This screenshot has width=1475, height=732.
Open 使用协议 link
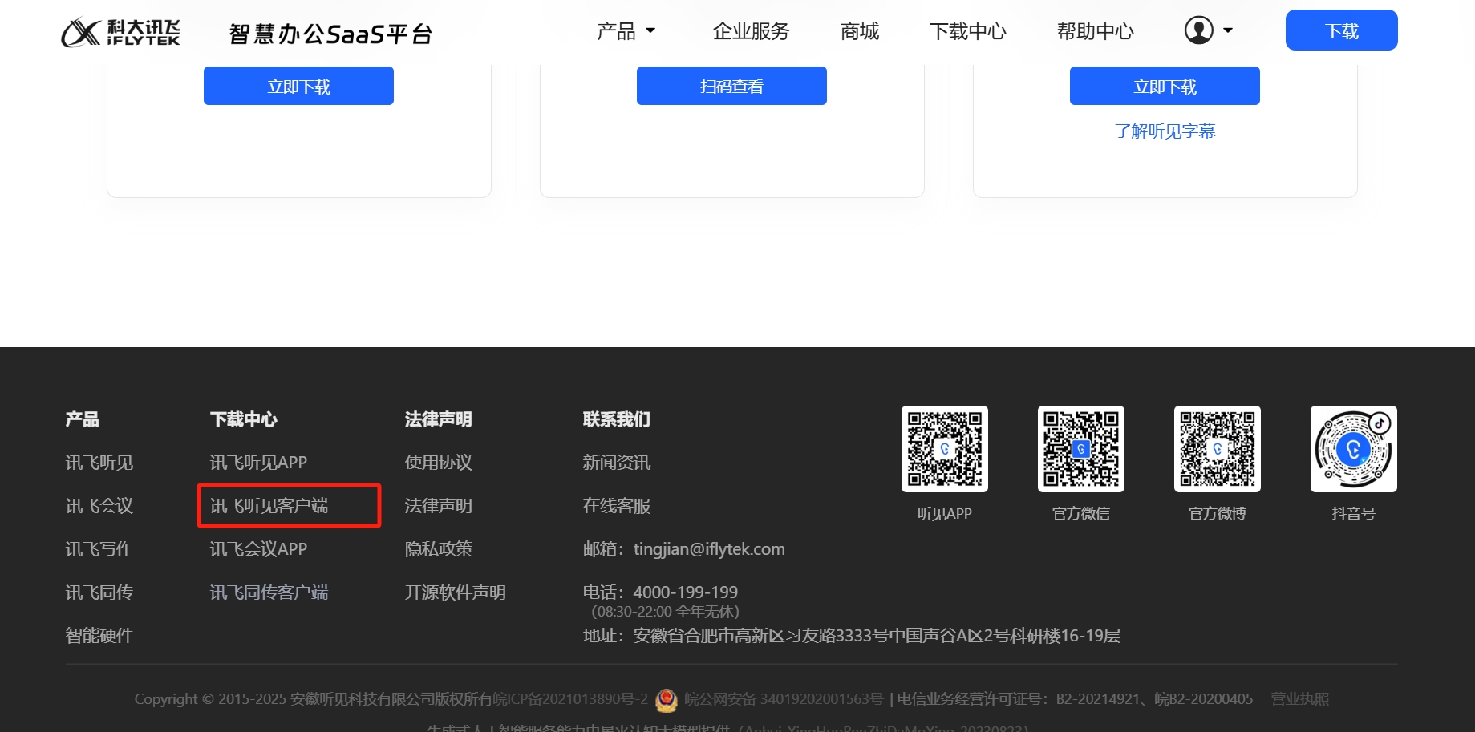pyautogui.click(x=439, y=463)
